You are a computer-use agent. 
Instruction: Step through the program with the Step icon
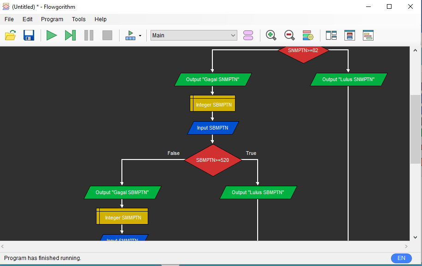click(70, 35)
